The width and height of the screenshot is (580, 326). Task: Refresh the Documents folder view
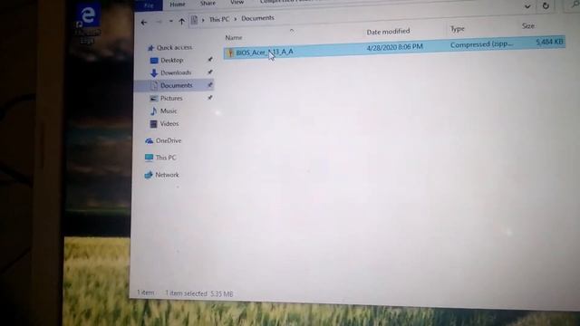pyautogui.click(x=546, y=6)
